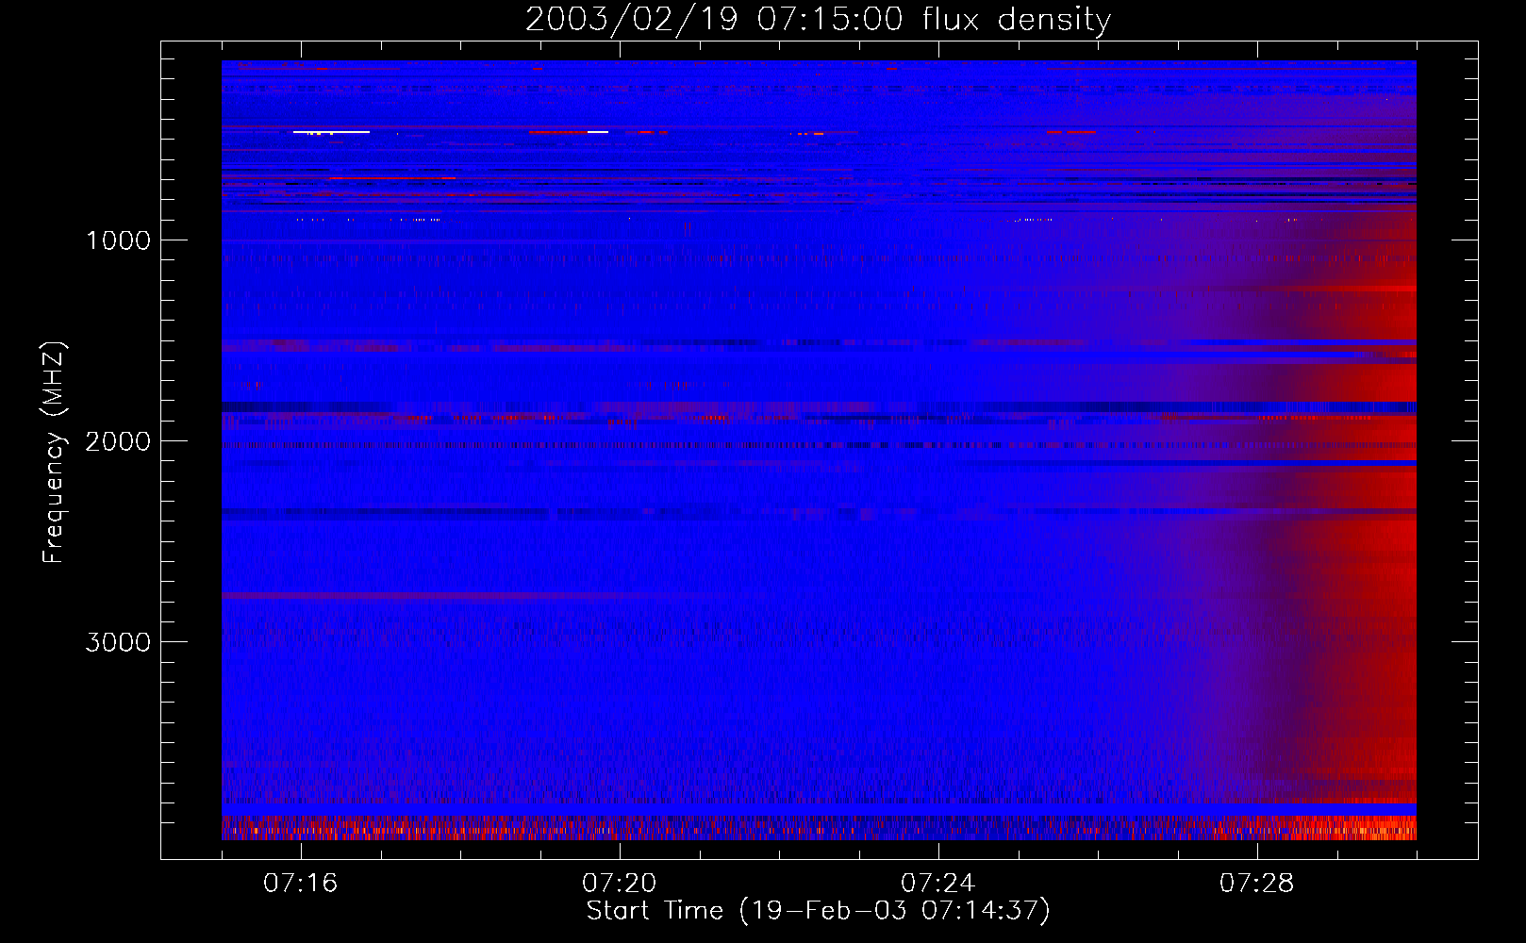Click the 07:20 time axis label
Viewport: 1526px width, 943px height.
coord(620,884)
